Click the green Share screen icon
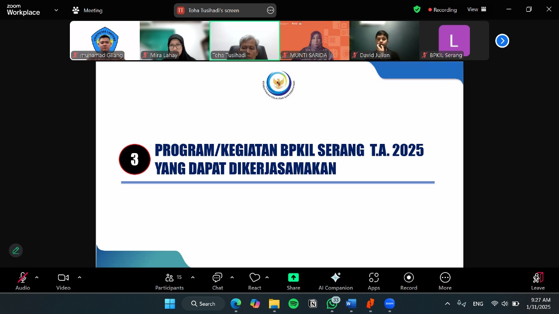Image resolution: width=559 pixels, height=314 pixels. click(293, 278)
